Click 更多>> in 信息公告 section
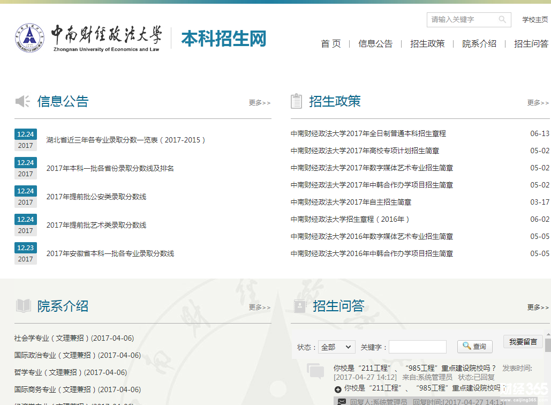The image size is (551, 405). tap(260, 103)
